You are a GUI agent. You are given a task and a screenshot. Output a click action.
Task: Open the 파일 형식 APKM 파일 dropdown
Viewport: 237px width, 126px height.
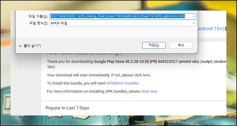point(123,23)
